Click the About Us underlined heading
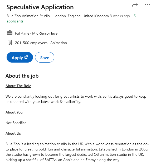Screen dimensions: 156x165 (13, 133)
